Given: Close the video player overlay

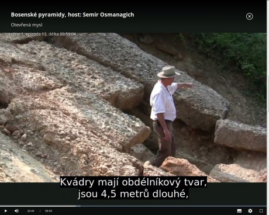Looking at the screenshot, I should (x=249, y=16).
